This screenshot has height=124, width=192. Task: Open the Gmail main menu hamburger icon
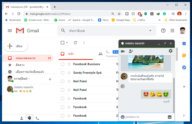click(x=10, y=31)
